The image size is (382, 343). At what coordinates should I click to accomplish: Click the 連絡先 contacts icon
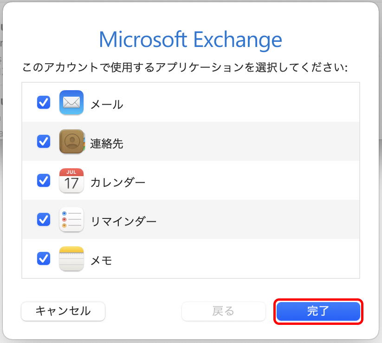pos(71,141)
